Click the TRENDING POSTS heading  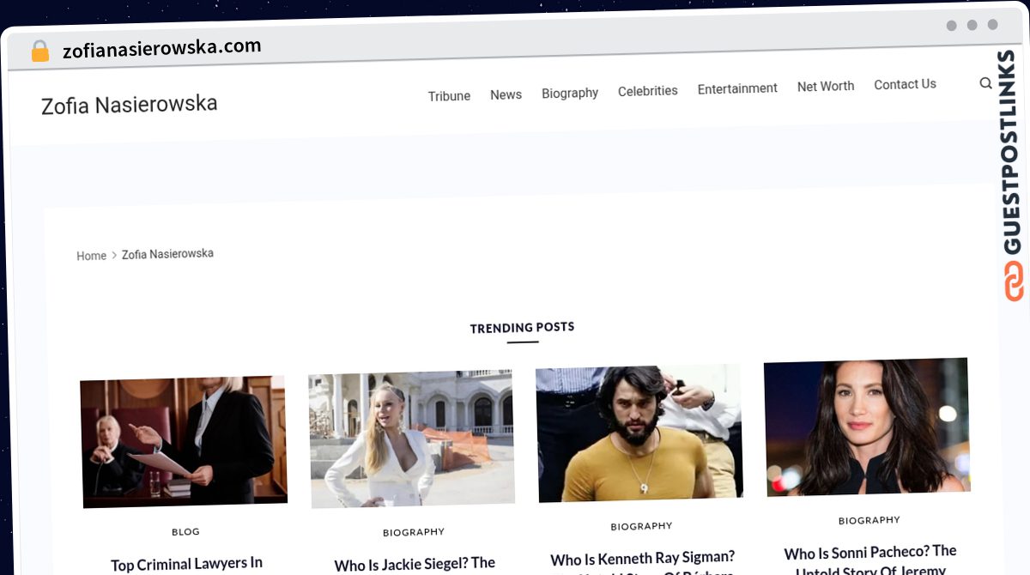(x=522, y=328)
